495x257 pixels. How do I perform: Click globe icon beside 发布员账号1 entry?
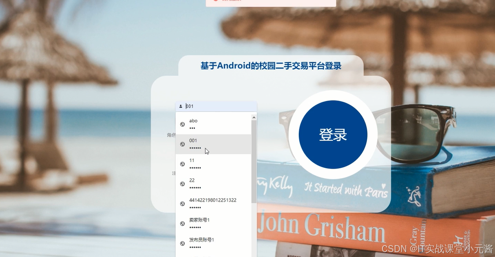click(182, 243)
